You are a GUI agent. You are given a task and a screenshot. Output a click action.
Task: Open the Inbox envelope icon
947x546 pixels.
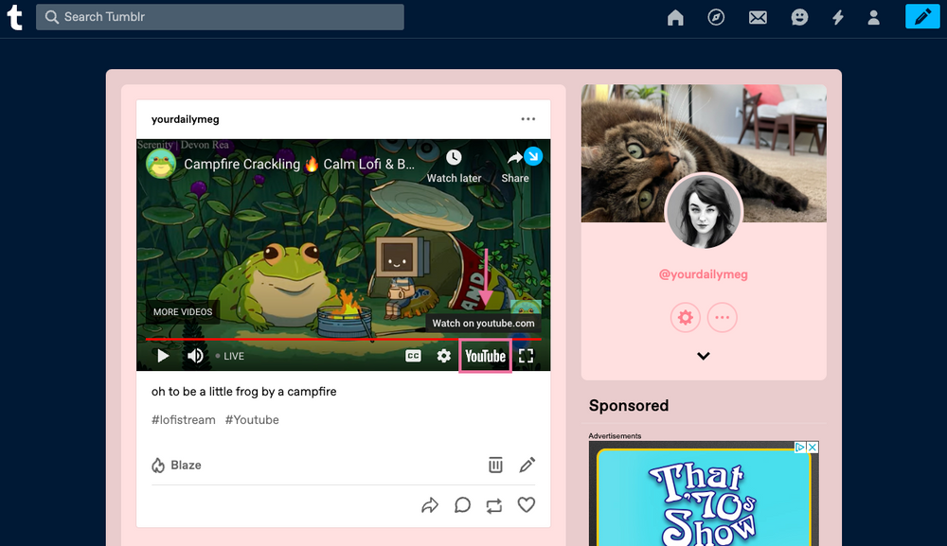(x=757, y=17)
